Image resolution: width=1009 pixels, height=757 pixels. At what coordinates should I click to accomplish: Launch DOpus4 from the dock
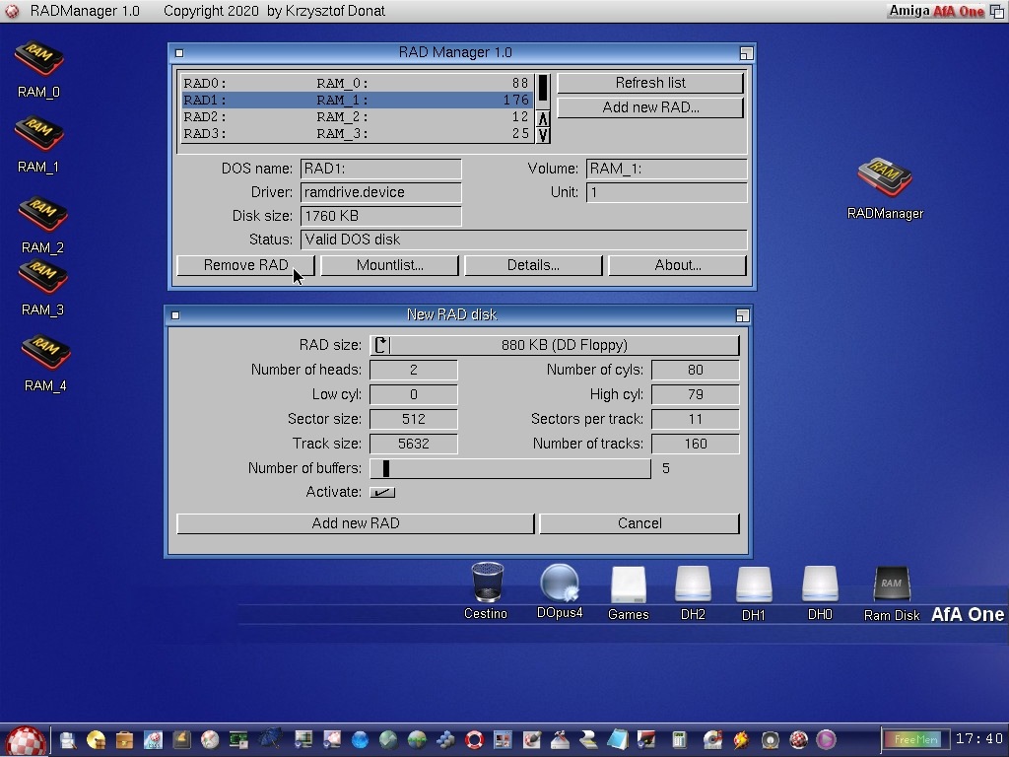pyautogui.click(x=560, y=584)
